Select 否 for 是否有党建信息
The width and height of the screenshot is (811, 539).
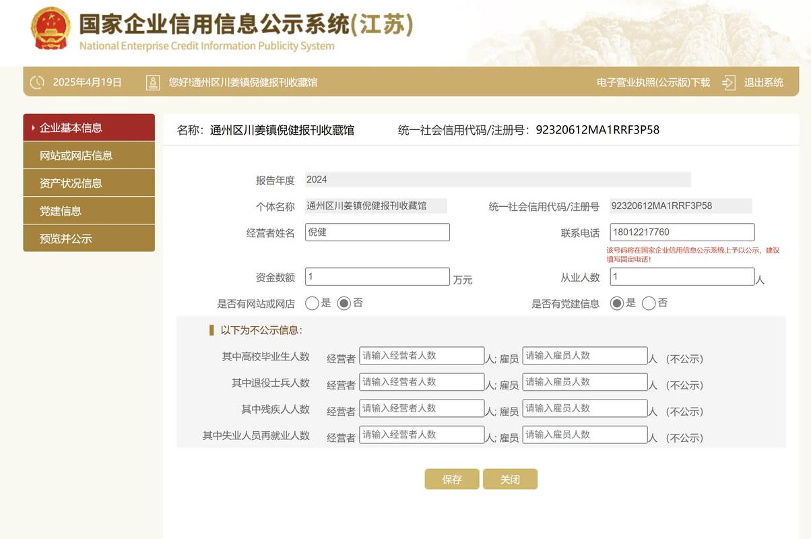click(649, 302)
